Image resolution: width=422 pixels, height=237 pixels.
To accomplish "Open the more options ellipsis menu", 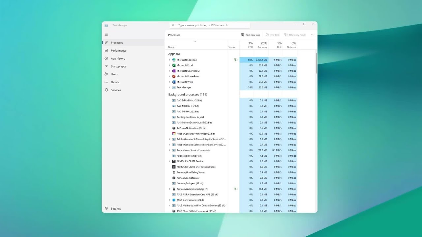I will (x=313, y=35).
